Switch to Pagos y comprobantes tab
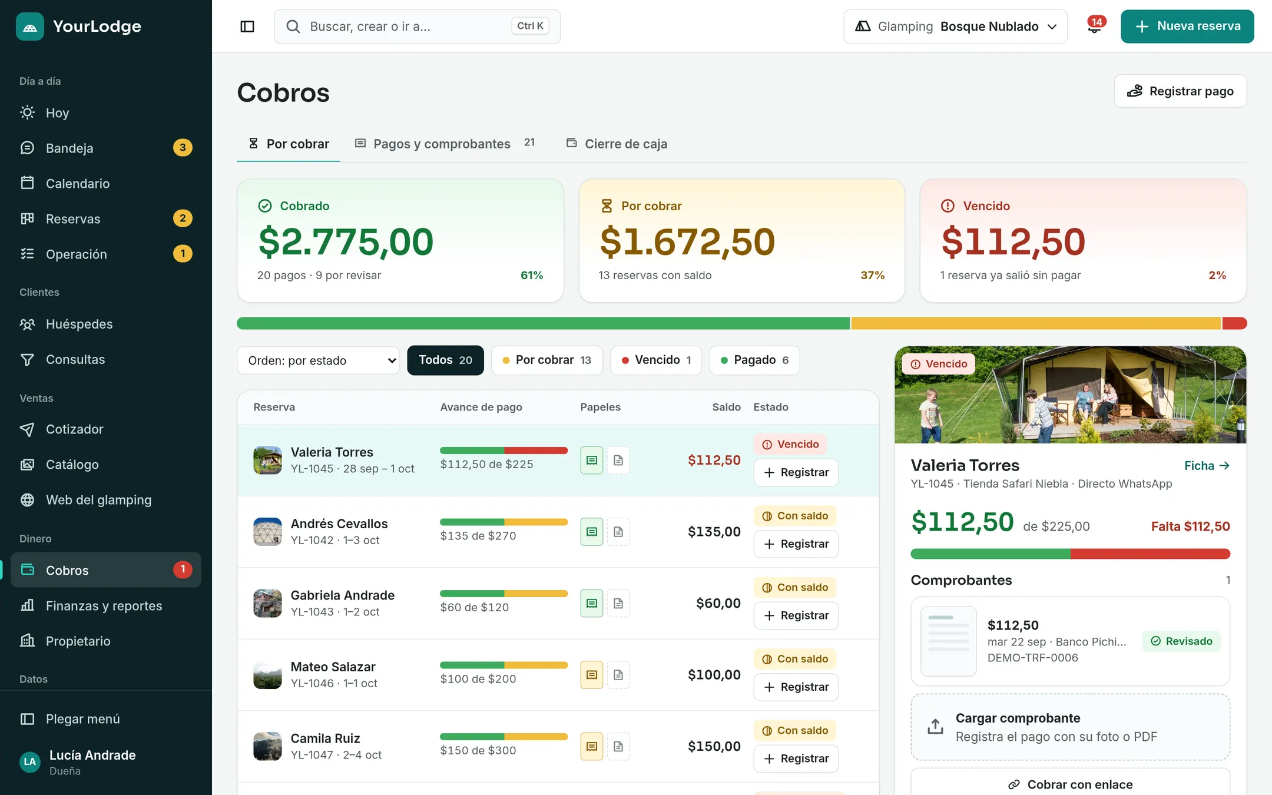1272x795 pixels. click(445, 144)
